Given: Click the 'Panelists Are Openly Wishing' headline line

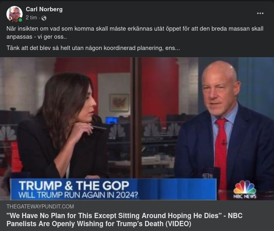Looking at the screenshot, I should (x=99, y=224).
